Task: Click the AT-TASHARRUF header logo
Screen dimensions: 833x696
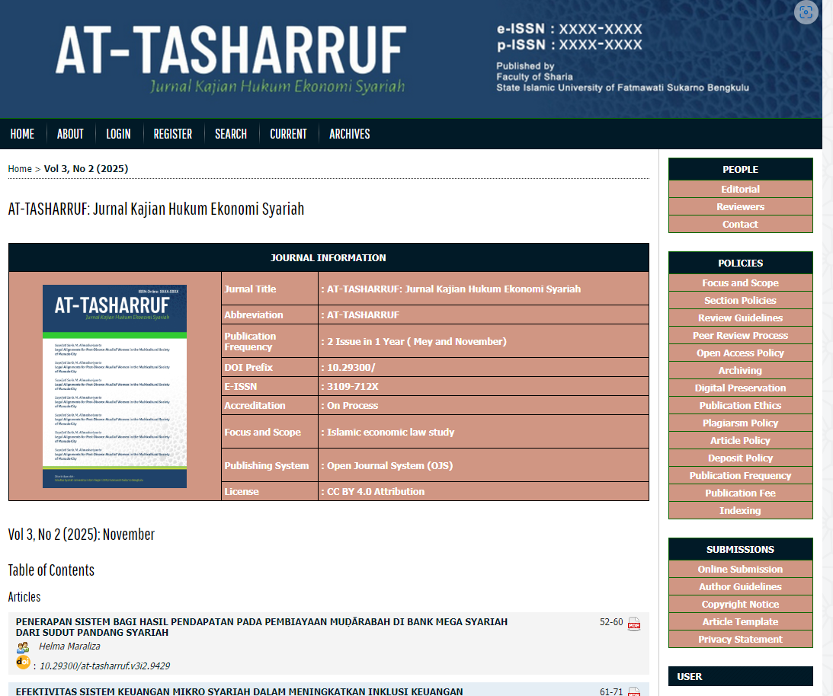Action: [x=230, y=59]
